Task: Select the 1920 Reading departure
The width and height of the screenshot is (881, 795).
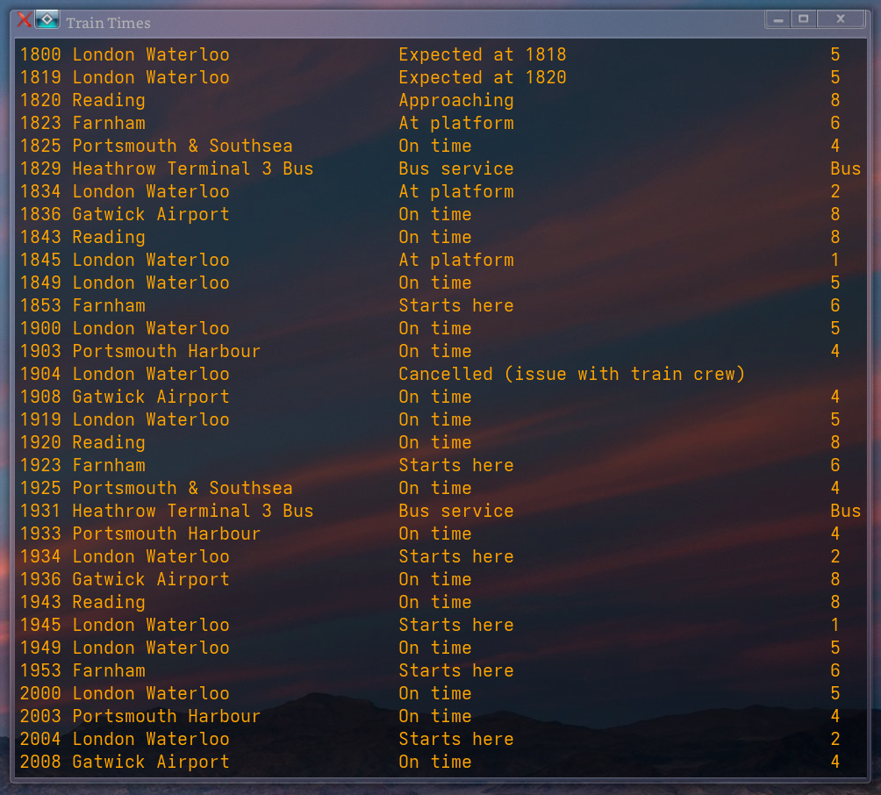Action: [440, 442]
